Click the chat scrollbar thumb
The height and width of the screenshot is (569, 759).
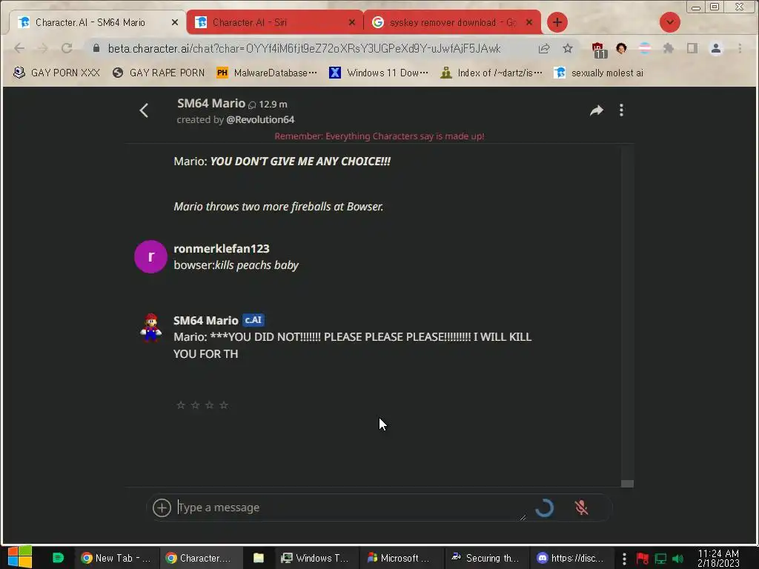[627, 484]
